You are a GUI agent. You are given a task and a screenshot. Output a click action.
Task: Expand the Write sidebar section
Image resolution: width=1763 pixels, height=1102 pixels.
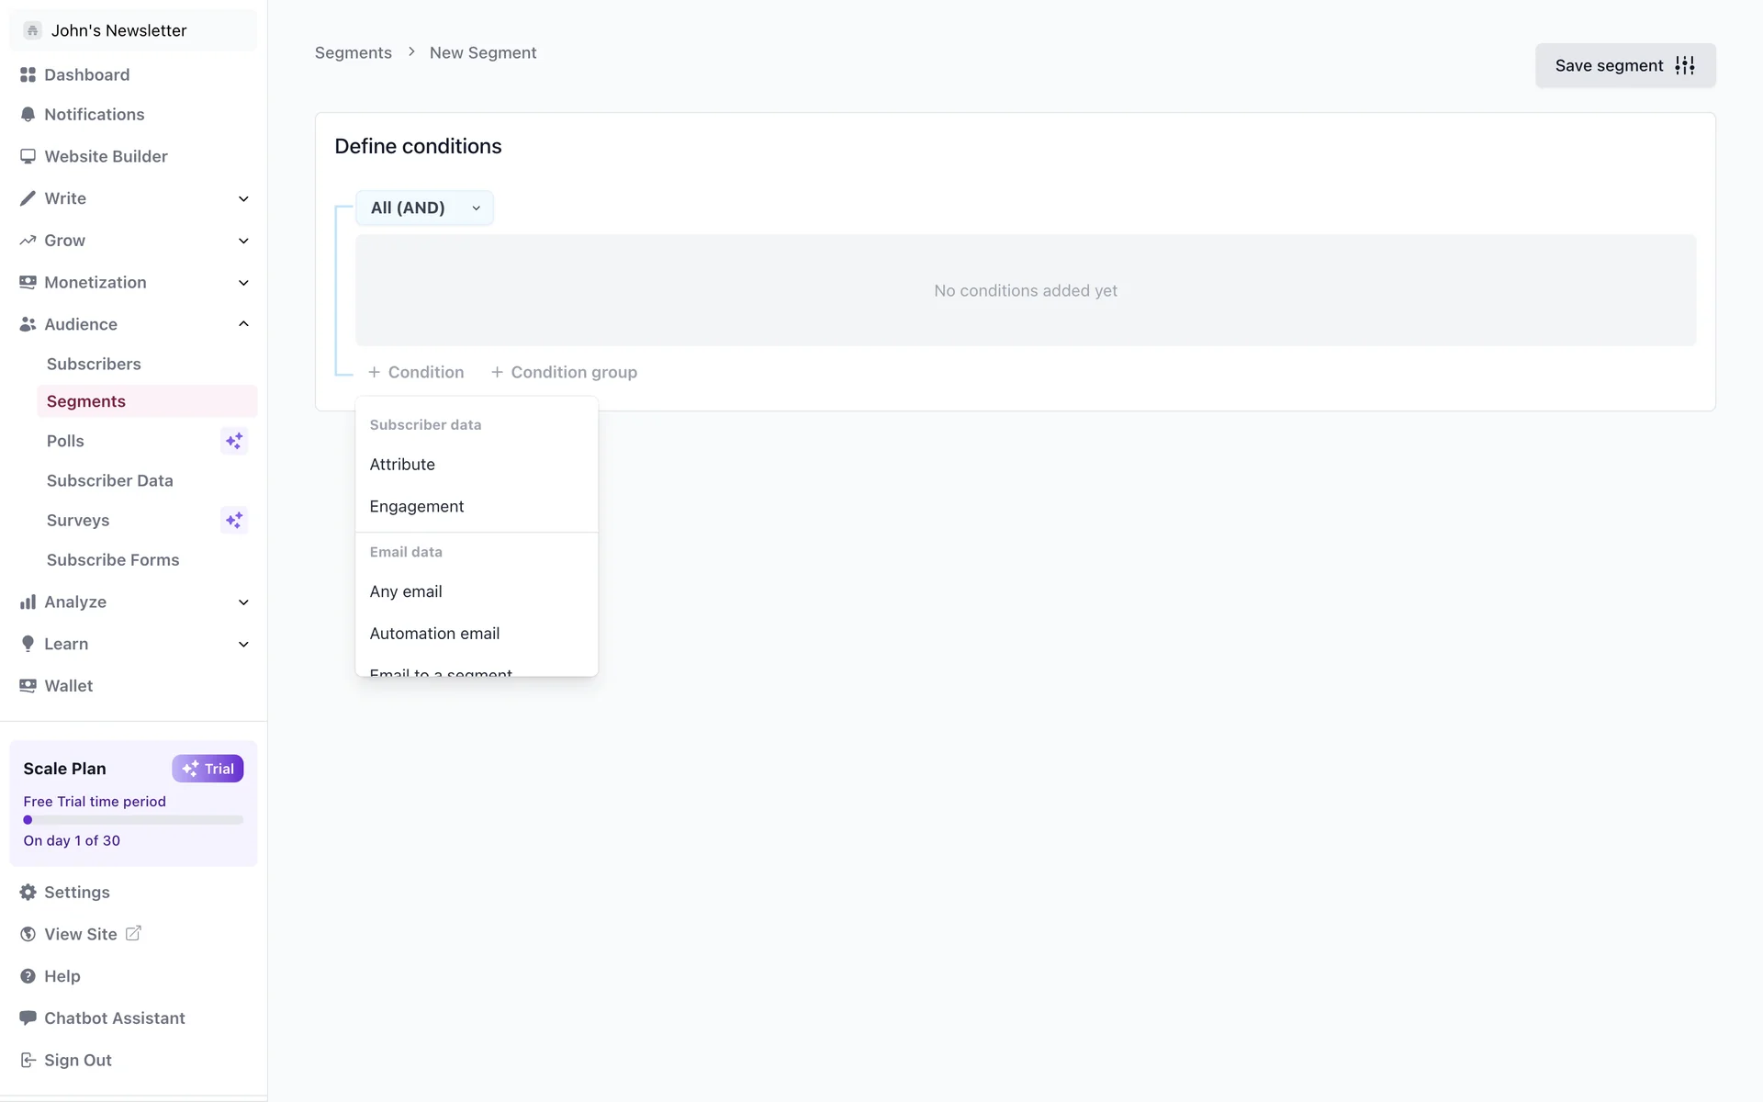click(x=243, y=198)
